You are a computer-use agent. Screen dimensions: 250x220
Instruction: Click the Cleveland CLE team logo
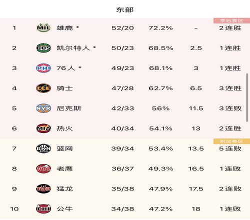point(43,88)
